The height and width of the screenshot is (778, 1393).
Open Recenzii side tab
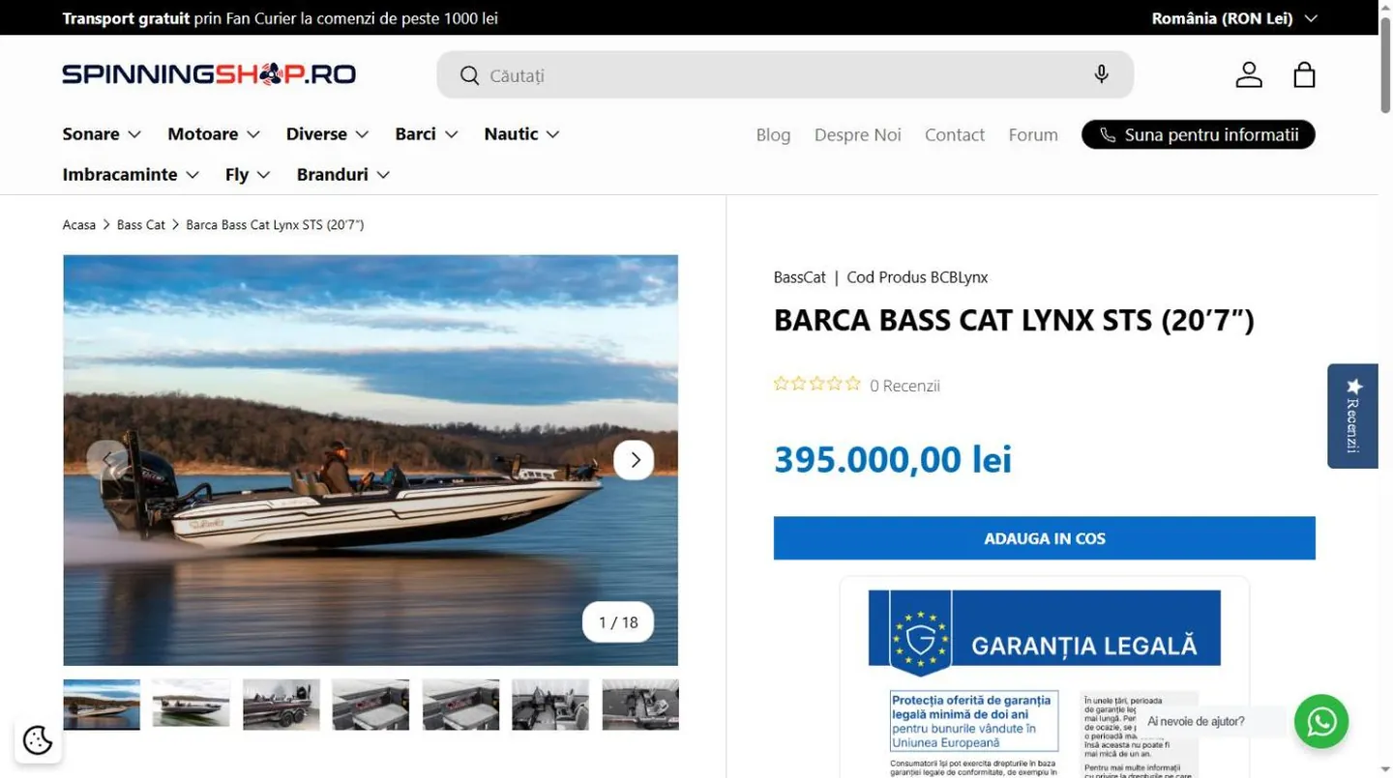pos(1352,416)
